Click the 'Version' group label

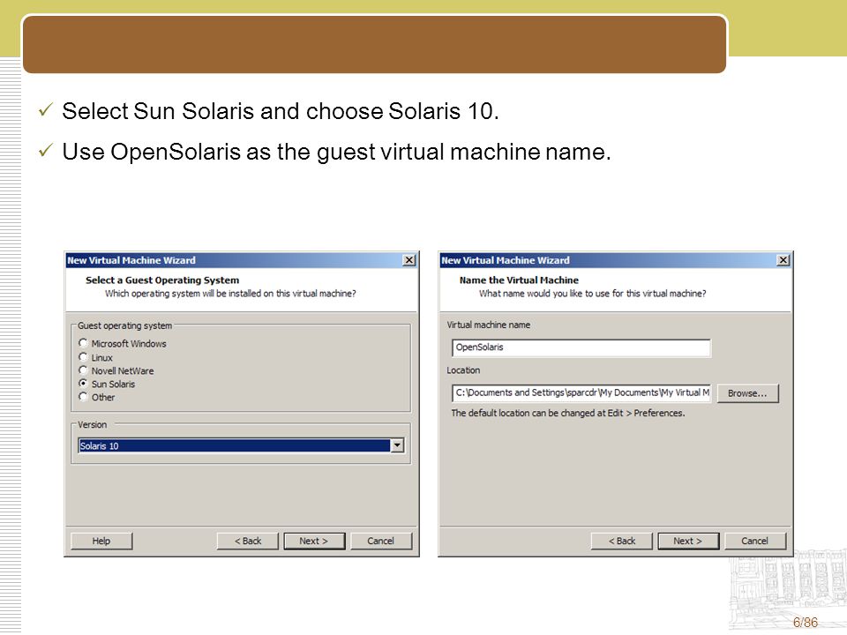click(93, 425)
